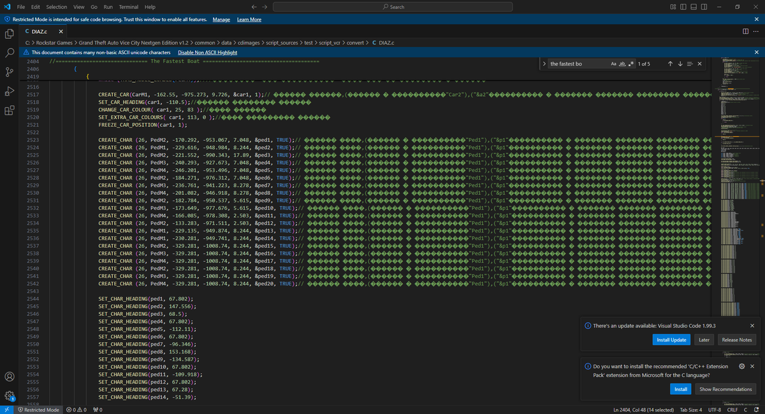Open gear options on extension recommendation notification
The width and height of the screenshot is (765, 414).
tap(741, 366)
